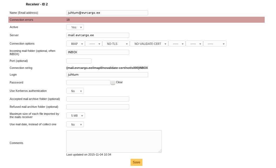Expand the IMAP connection type dropdown

coord(76,44)
